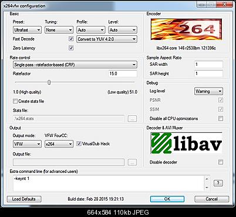Screen dimensions: 236x217
Task: Click the (Low quality) 51.0 label
Action: click(x=123, y=92)
